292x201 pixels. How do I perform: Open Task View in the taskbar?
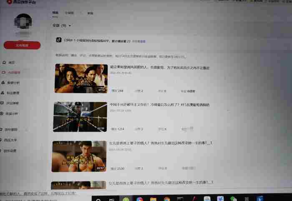tap(111, 199)
